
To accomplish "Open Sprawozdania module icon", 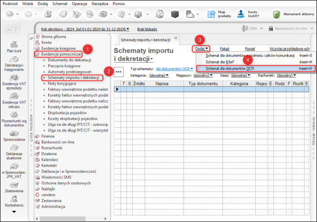I will 14,133.
